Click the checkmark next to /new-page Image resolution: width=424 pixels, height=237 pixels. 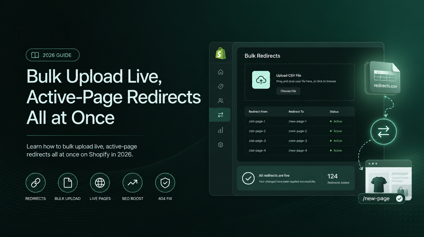point(399,198)
